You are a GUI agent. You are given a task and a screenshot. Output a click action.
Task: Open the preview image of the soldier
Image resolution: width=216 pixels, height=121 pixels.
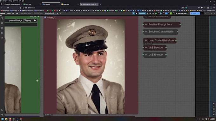click(91, 67)
